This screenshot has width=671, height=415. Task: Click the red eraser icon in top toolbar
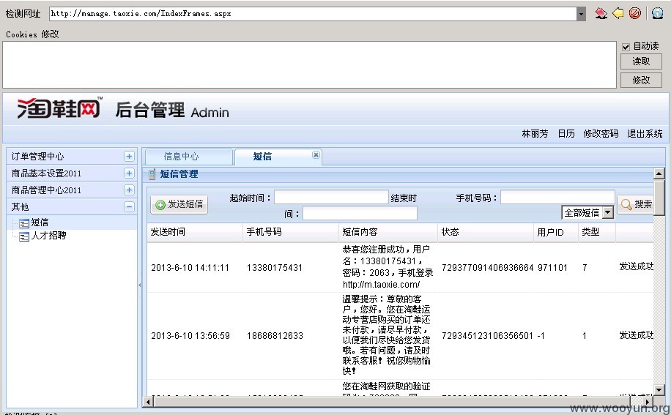[x=601, y=14]
